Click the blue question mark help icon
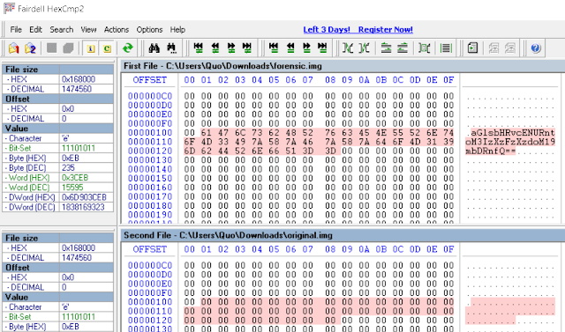Viewport: 565px width, 332px height. pos(536,48)
